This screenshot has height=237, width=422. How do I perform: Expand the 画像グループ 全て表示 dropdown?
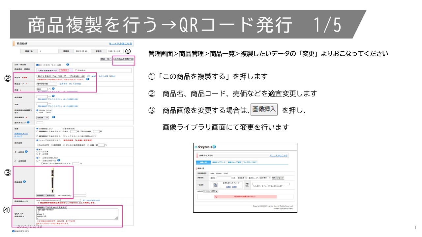[265, 178]
